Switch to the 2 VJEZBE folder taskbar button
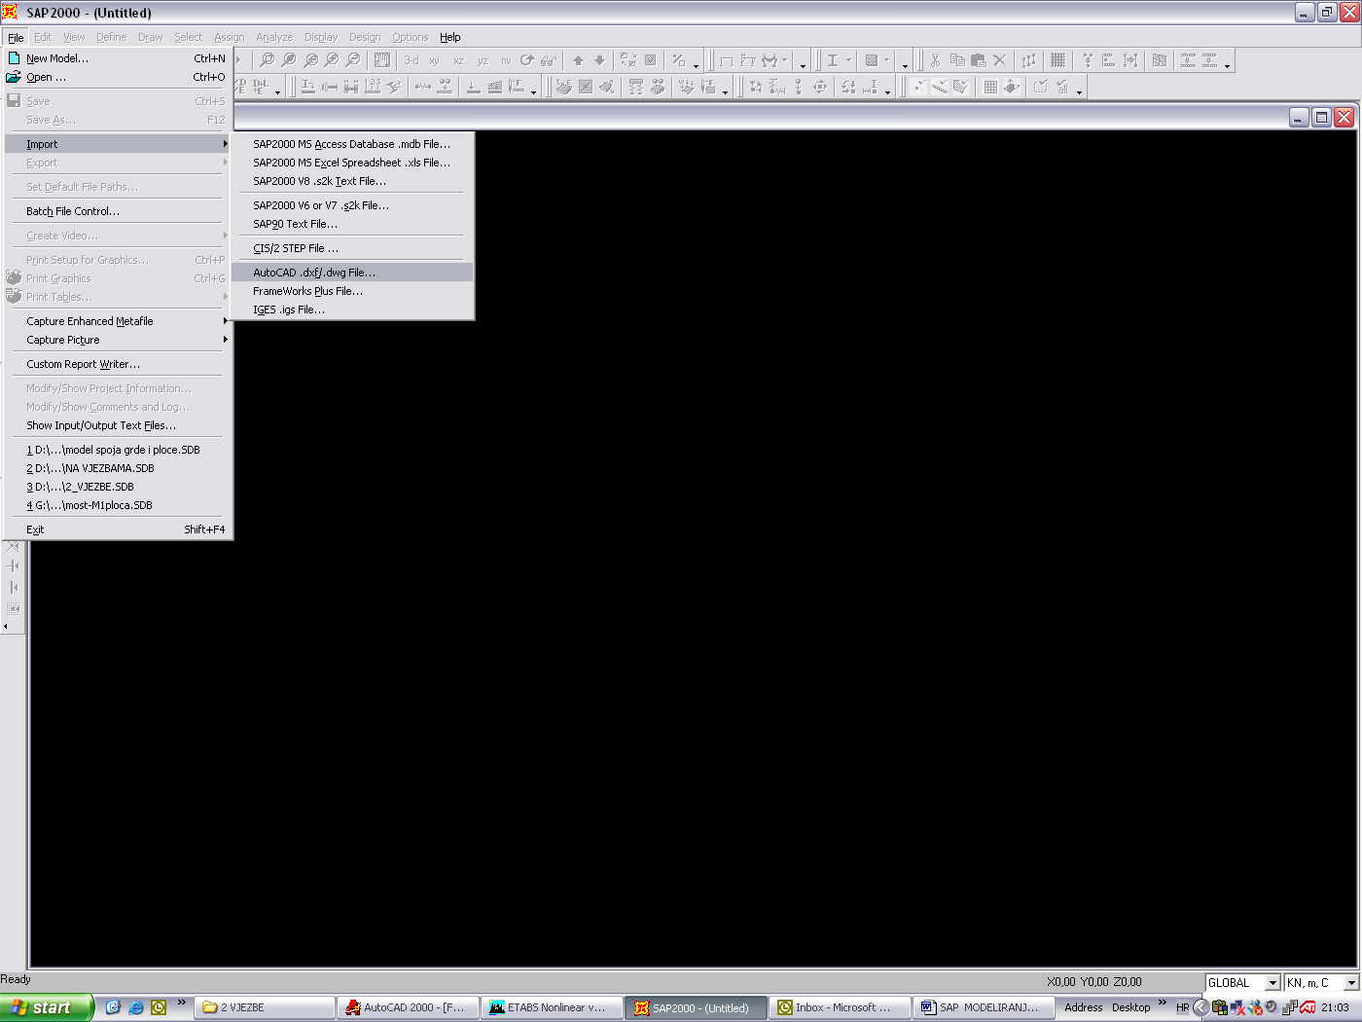 (265, 1007)
